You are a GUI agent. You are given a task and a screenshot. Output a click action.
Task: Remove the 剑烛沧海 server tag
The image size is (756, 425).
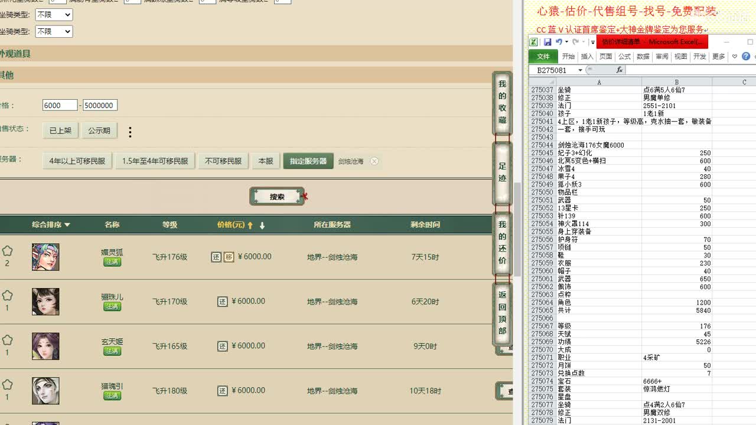click(x=374, y=161)
